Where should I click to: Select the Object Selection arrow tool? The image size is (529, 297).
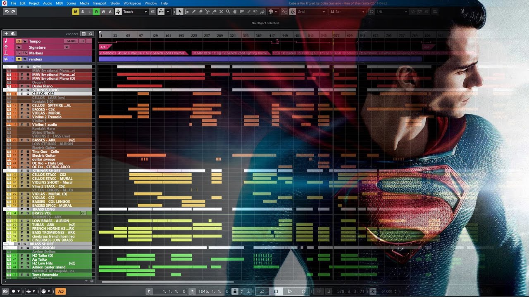pos(180,12)
